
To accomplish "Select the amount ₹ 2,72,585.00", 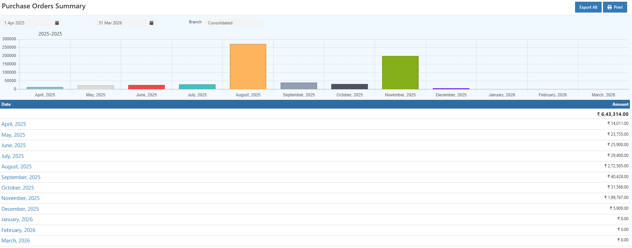I will click(616, 166).
